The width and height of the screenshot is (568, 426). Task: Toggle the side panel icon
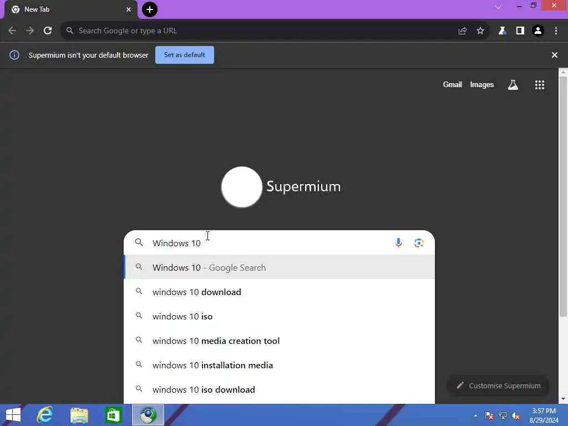[x=520, y=31]
